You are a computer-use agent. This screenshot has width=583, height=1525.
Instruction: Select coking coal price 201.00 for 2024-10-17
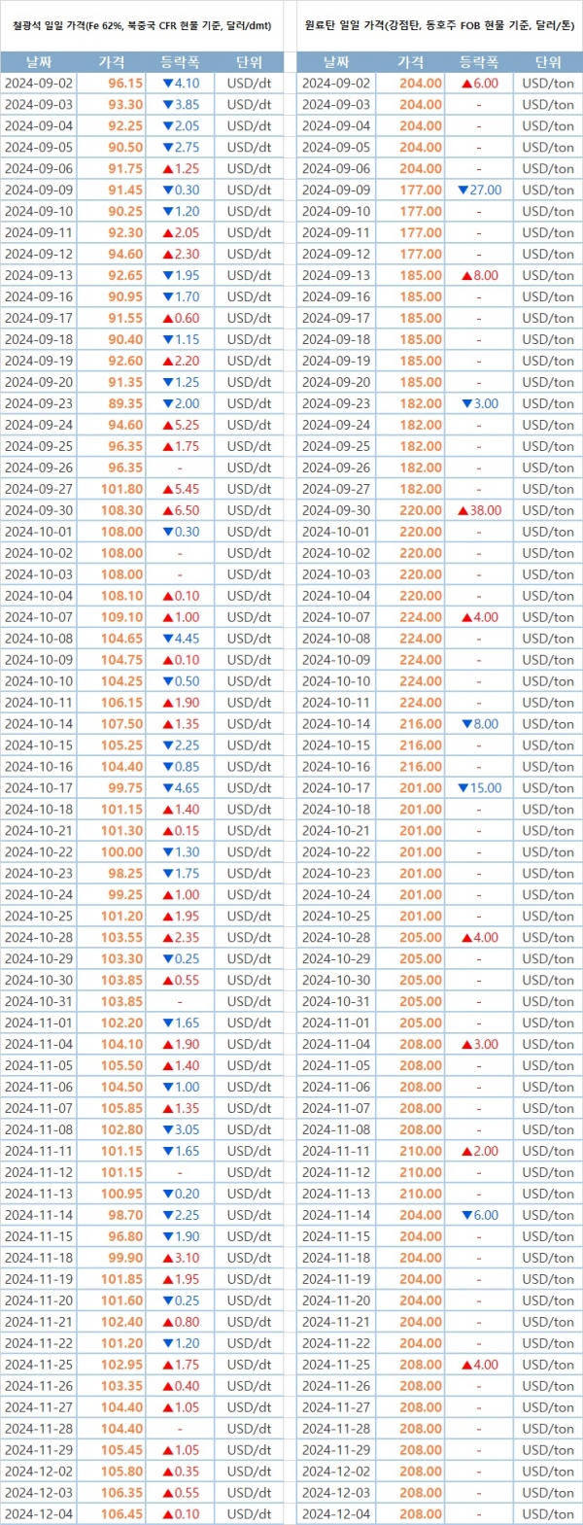point(421,788)
